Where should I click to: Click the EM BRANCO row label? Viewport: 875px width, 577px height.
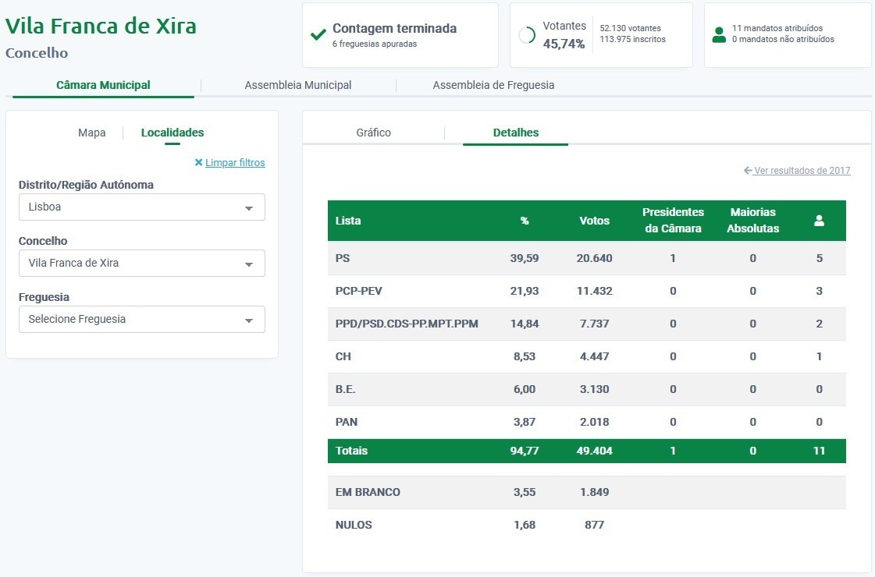(x=367, y=492)
